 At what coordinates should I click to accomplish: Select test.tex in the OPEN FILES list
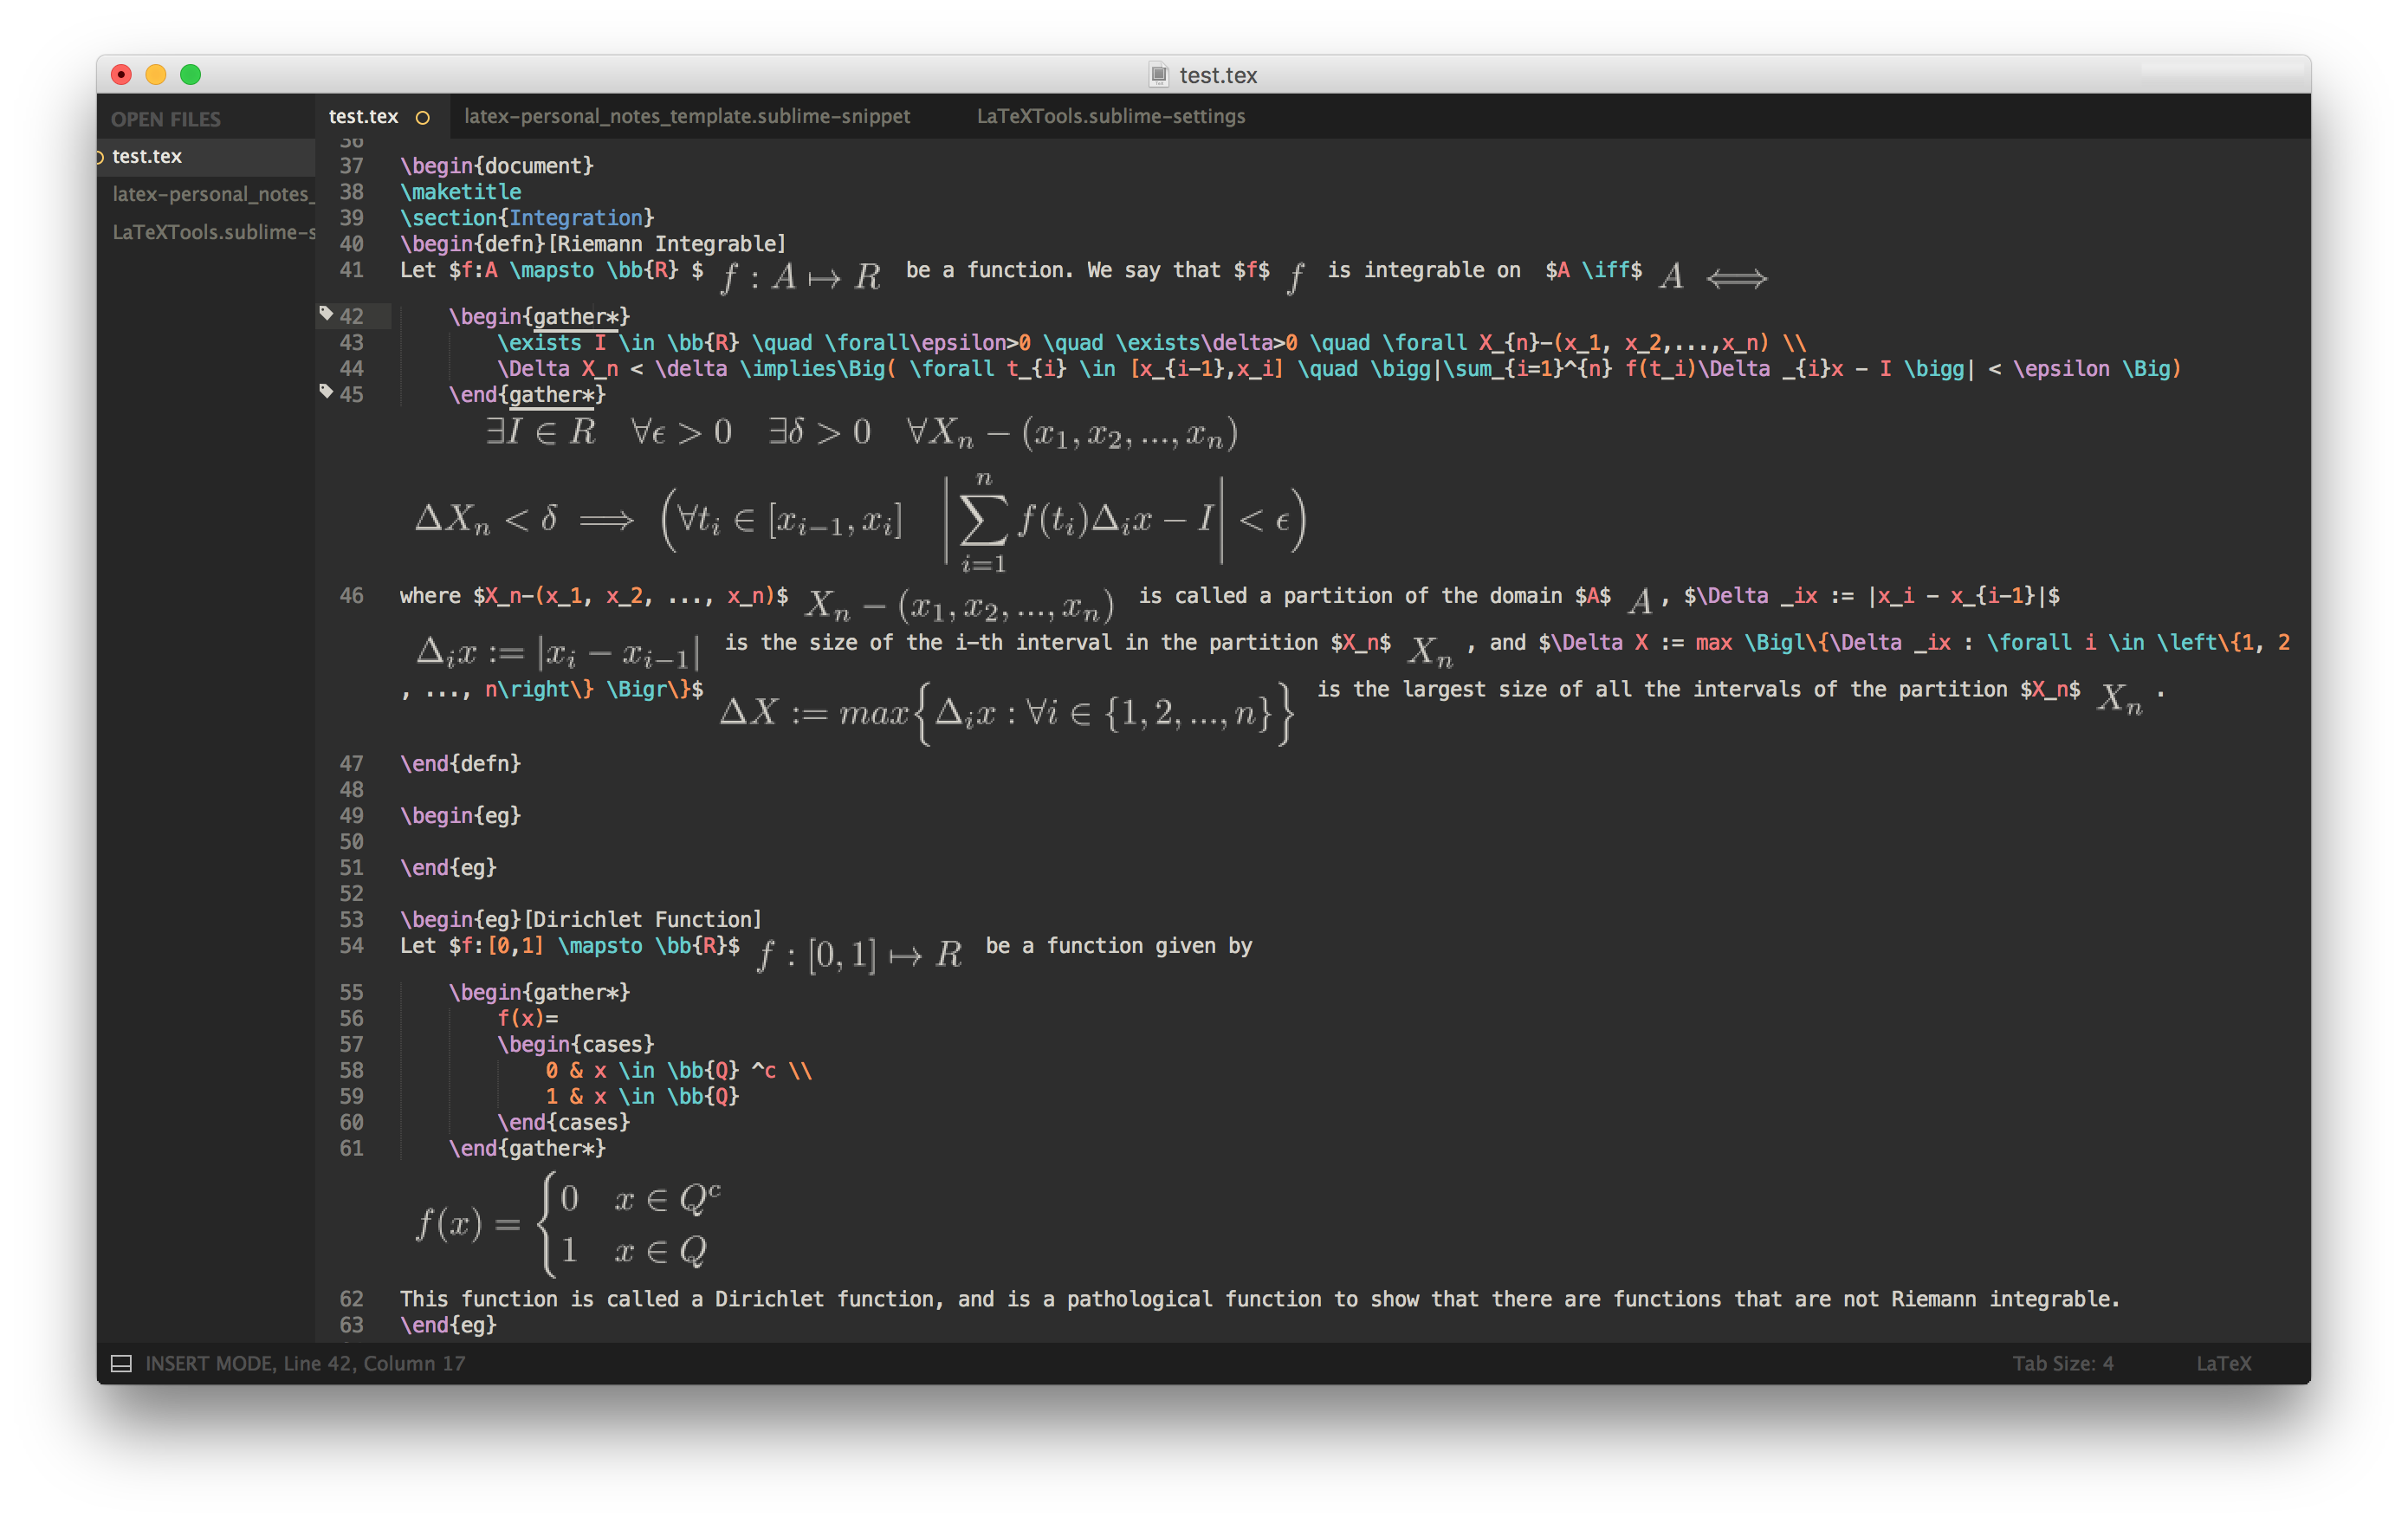[x=147, y=156]
